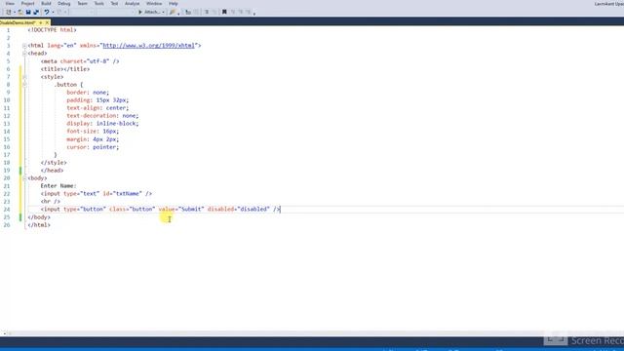Open the Help menu
The image size is (624, 351).
click(174, 4)
